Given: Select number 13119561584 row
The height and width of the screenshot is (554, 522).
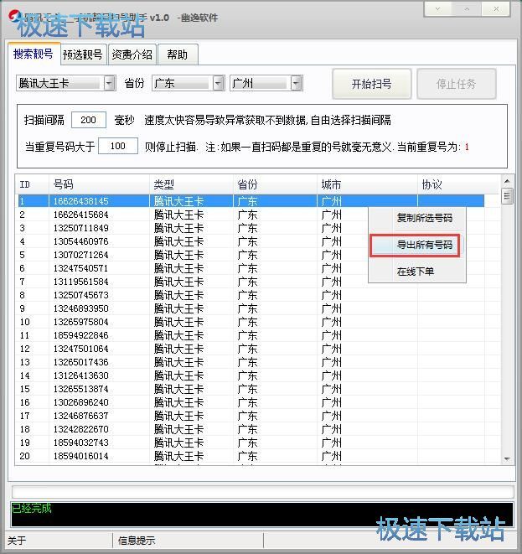Looking at the screenshot, I should [x=251, y=282].
